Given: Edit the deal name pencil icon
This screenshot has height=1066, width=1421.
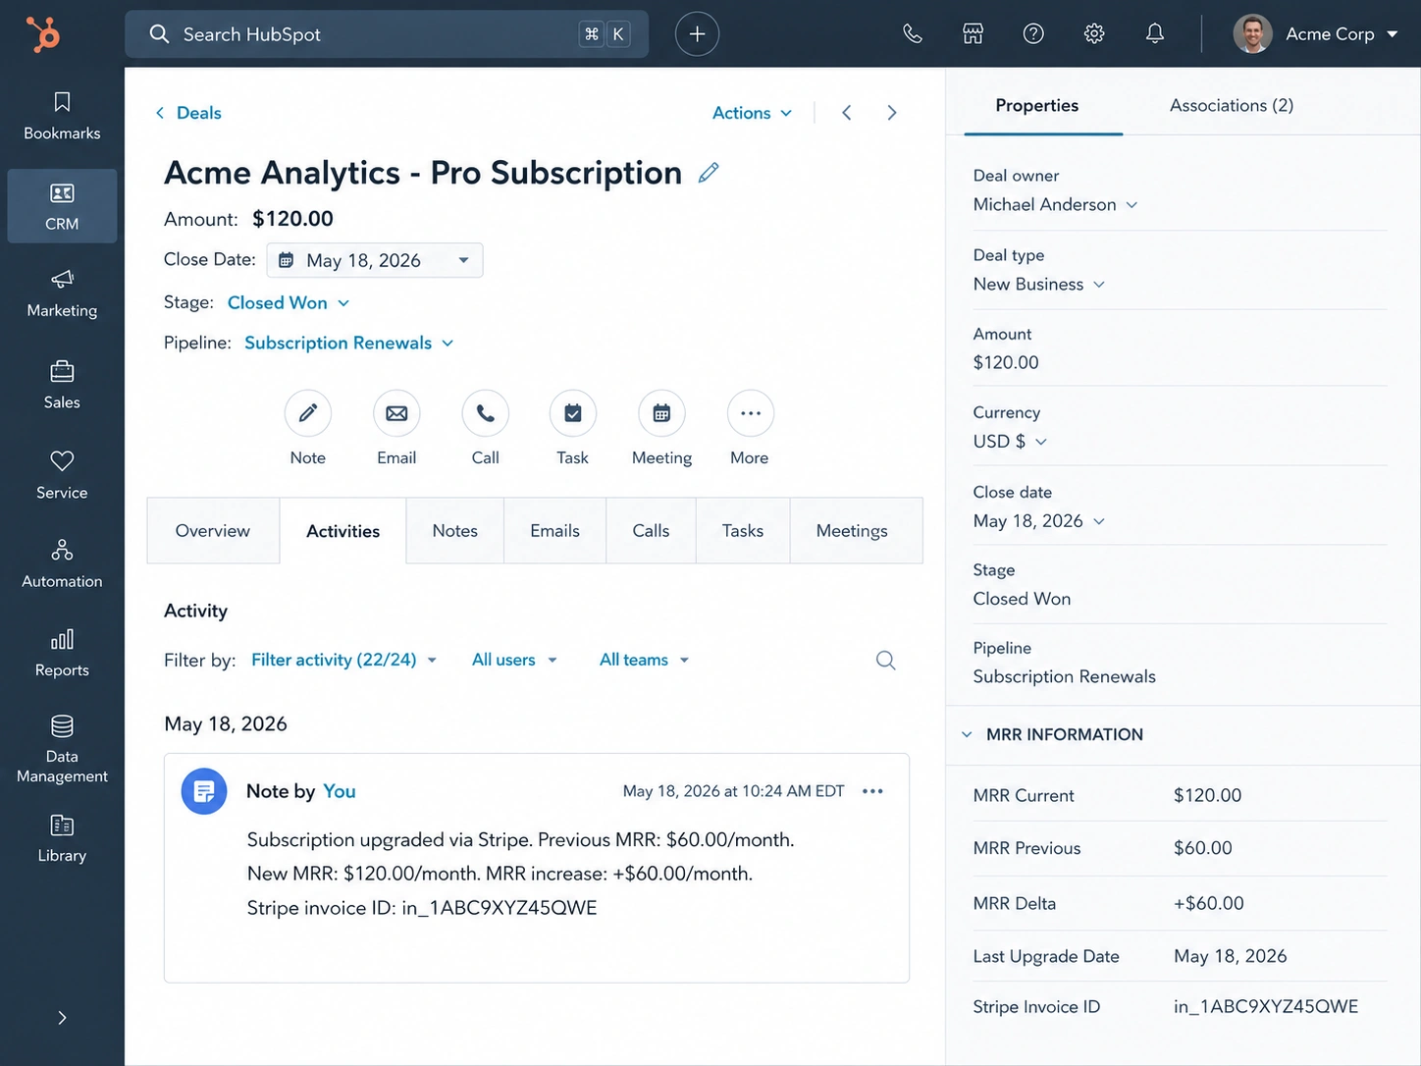Looking at the screenshot, I should [x=709, y=173].
